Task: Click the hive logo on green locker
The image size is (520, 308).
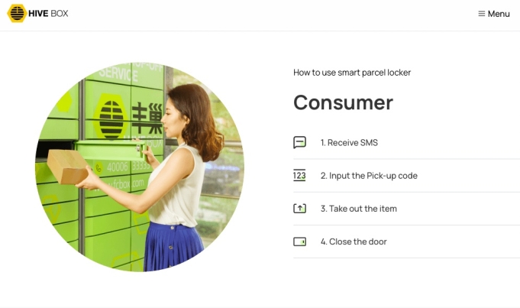Action: pos(111,116)
